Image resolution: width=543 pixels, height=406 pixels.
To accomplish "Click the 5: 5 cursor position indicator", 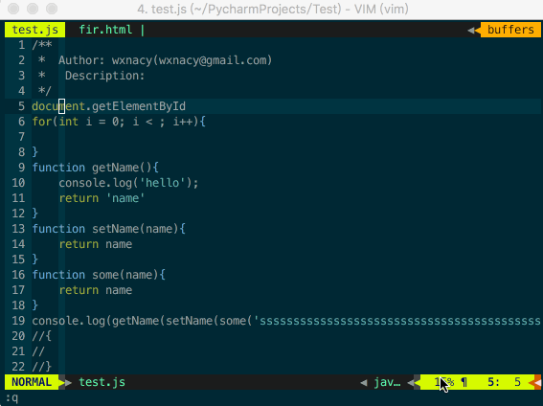I will tap(504, 382).
